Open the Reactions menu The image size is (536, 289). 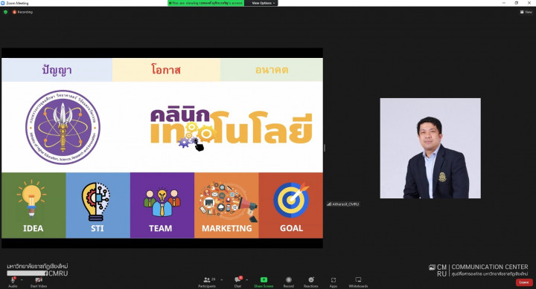[310, 280]
